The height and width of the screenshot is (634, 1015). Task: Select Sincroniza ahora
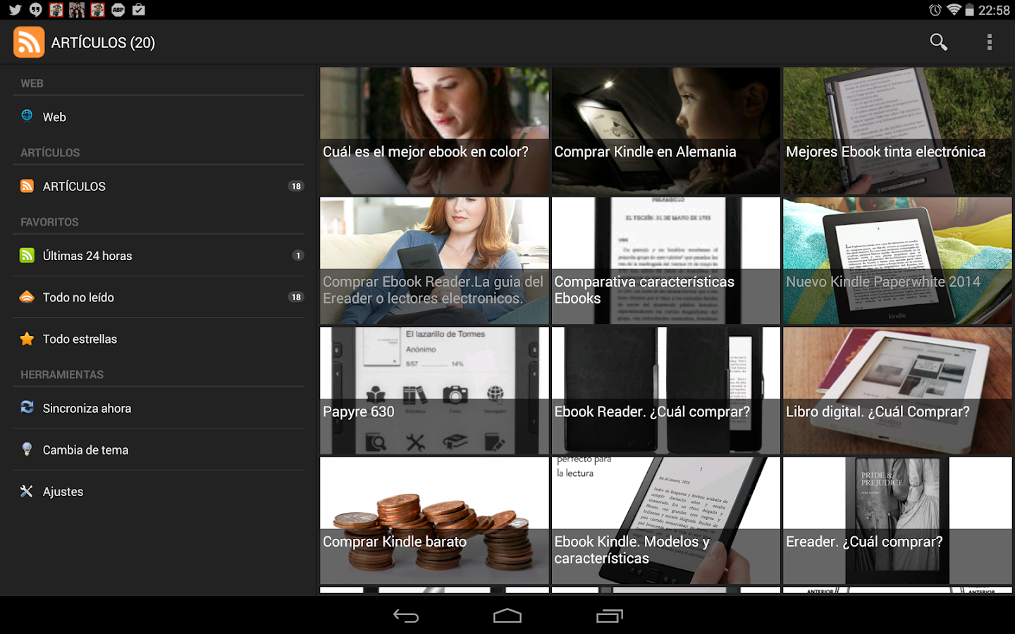pyautogui.click(x=159, y=408)
